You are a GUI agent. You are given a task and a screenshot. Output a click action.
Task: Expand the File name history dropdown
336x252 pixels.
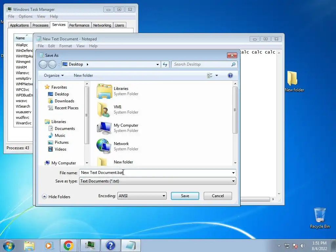click(233, 173)
